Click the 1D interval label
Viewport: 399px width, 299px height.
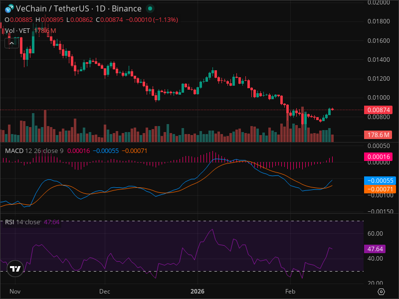100,8
